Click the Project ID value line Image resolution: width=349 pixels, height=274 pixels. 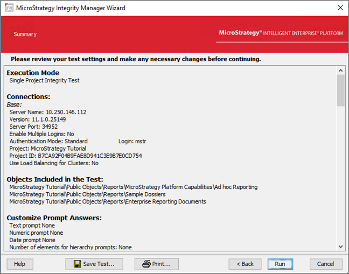tap(75, 156)
